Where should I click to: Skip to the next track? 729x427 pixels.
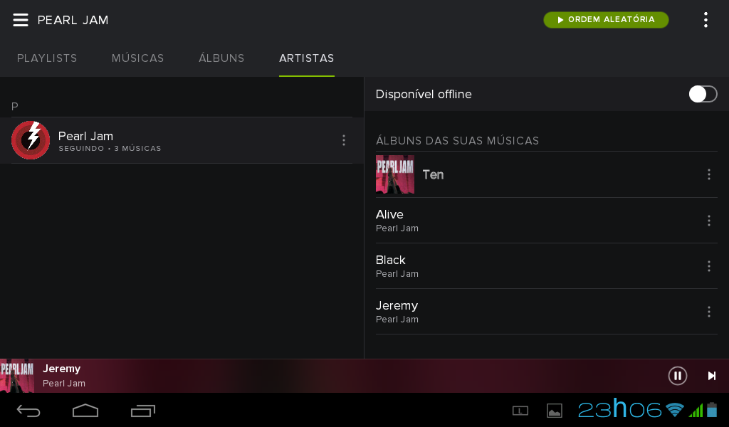coord(712,376)
